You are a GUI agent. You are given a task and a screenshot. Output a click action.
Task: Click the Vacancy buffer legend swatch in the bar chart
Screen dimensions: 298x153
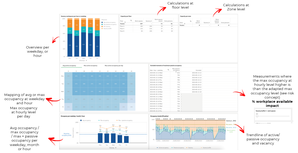coord(102,29)
